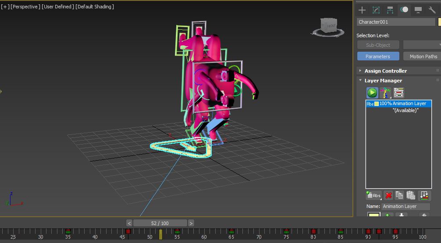
Task: Toggle the plus viewport maximize label
Action: click(5, 7)
